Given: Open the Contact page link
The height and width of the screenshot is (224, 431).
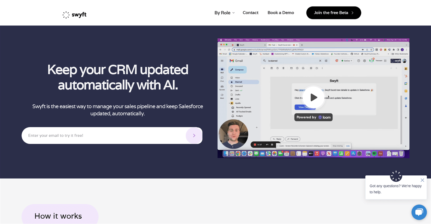Looking at the screenshot, I should (x=251, y=13).
